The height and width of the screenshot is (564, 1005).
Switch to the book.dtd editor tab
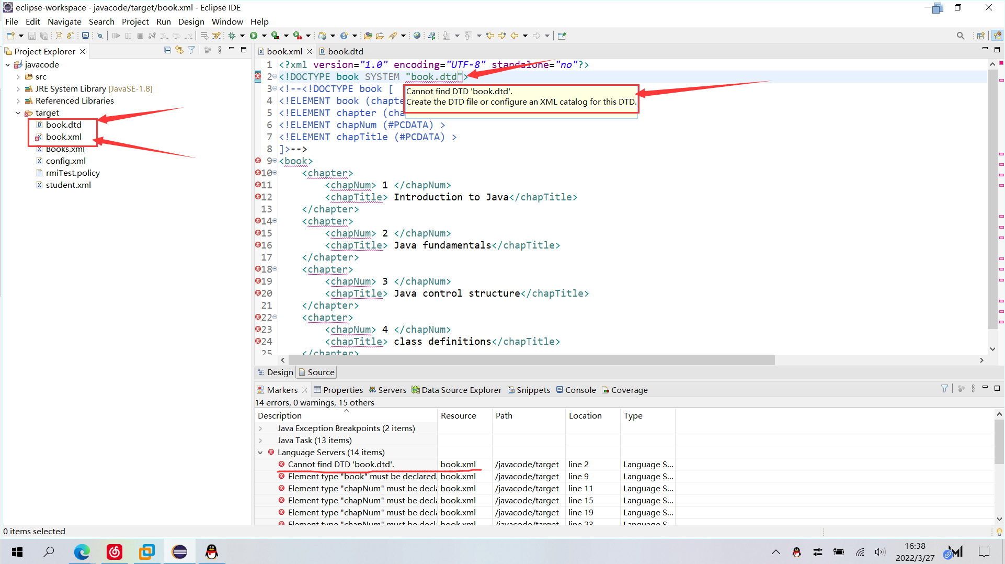(346, 51)
